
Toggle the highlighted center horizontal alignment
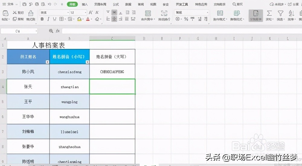[x=114, y=19]
